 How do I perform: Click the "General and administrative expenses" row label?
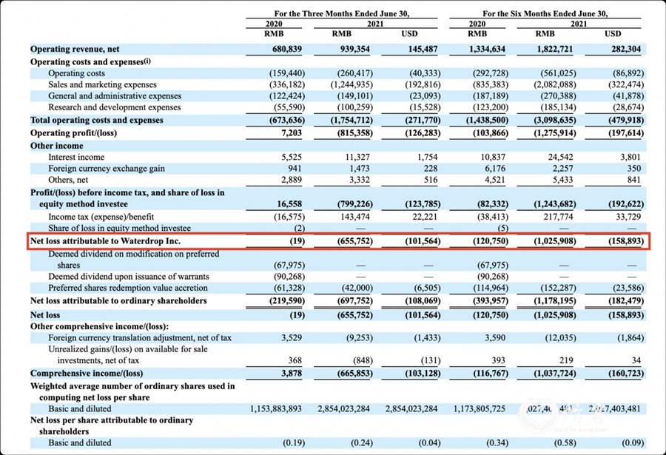tap(115, 96)
